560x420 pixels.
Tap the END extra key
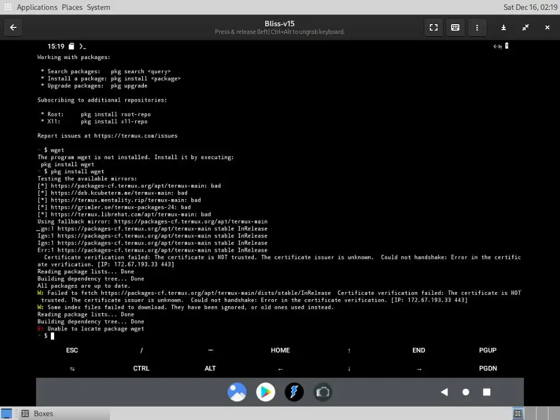(x=418, y=351)
